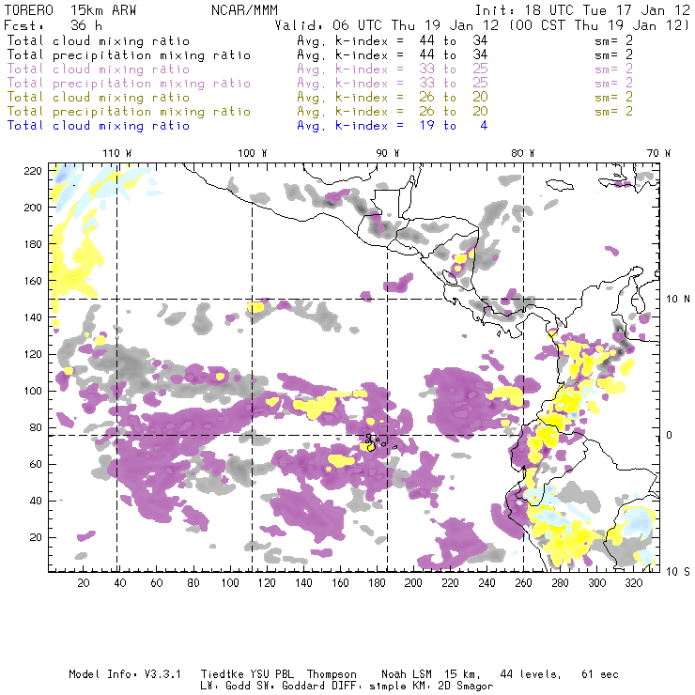Viewport: 695px width, 695px height.
Task: Click the 'Tiedtke YSU PBL' model text
Action: click(247, 674)
